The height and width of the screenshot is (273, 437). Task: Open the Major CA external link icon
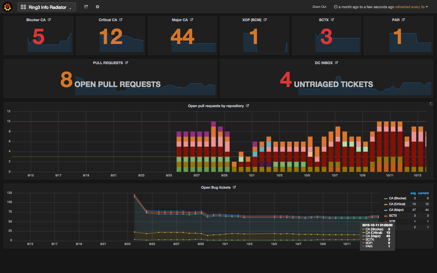(192, 20)
